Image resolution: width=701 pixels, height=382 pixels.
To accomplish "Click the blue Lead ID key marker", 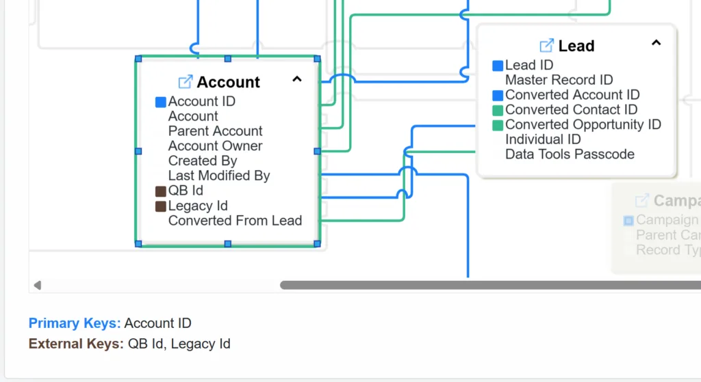I will [498, 66].
